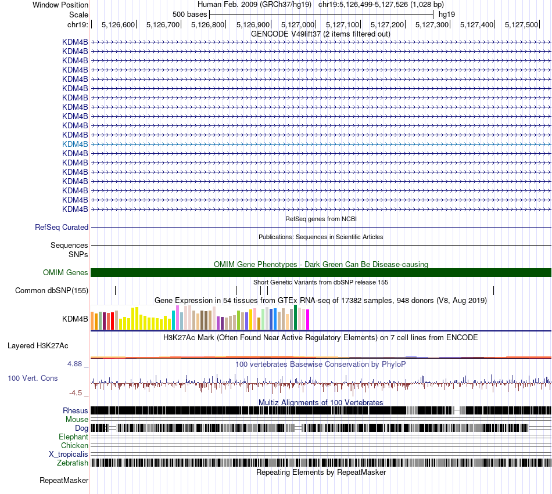Screen dimensions: 552x494
Task: Open Short Genetic Variants from dbSNP title
Action: pyautogui.click(x=321, y=282)
